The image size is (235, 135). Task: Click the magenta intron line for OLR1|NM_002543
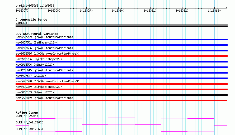[x=121, y=118]
